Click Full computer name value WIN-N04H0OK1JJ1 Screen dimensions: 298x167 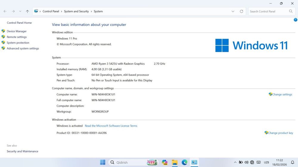click(103, 100)
